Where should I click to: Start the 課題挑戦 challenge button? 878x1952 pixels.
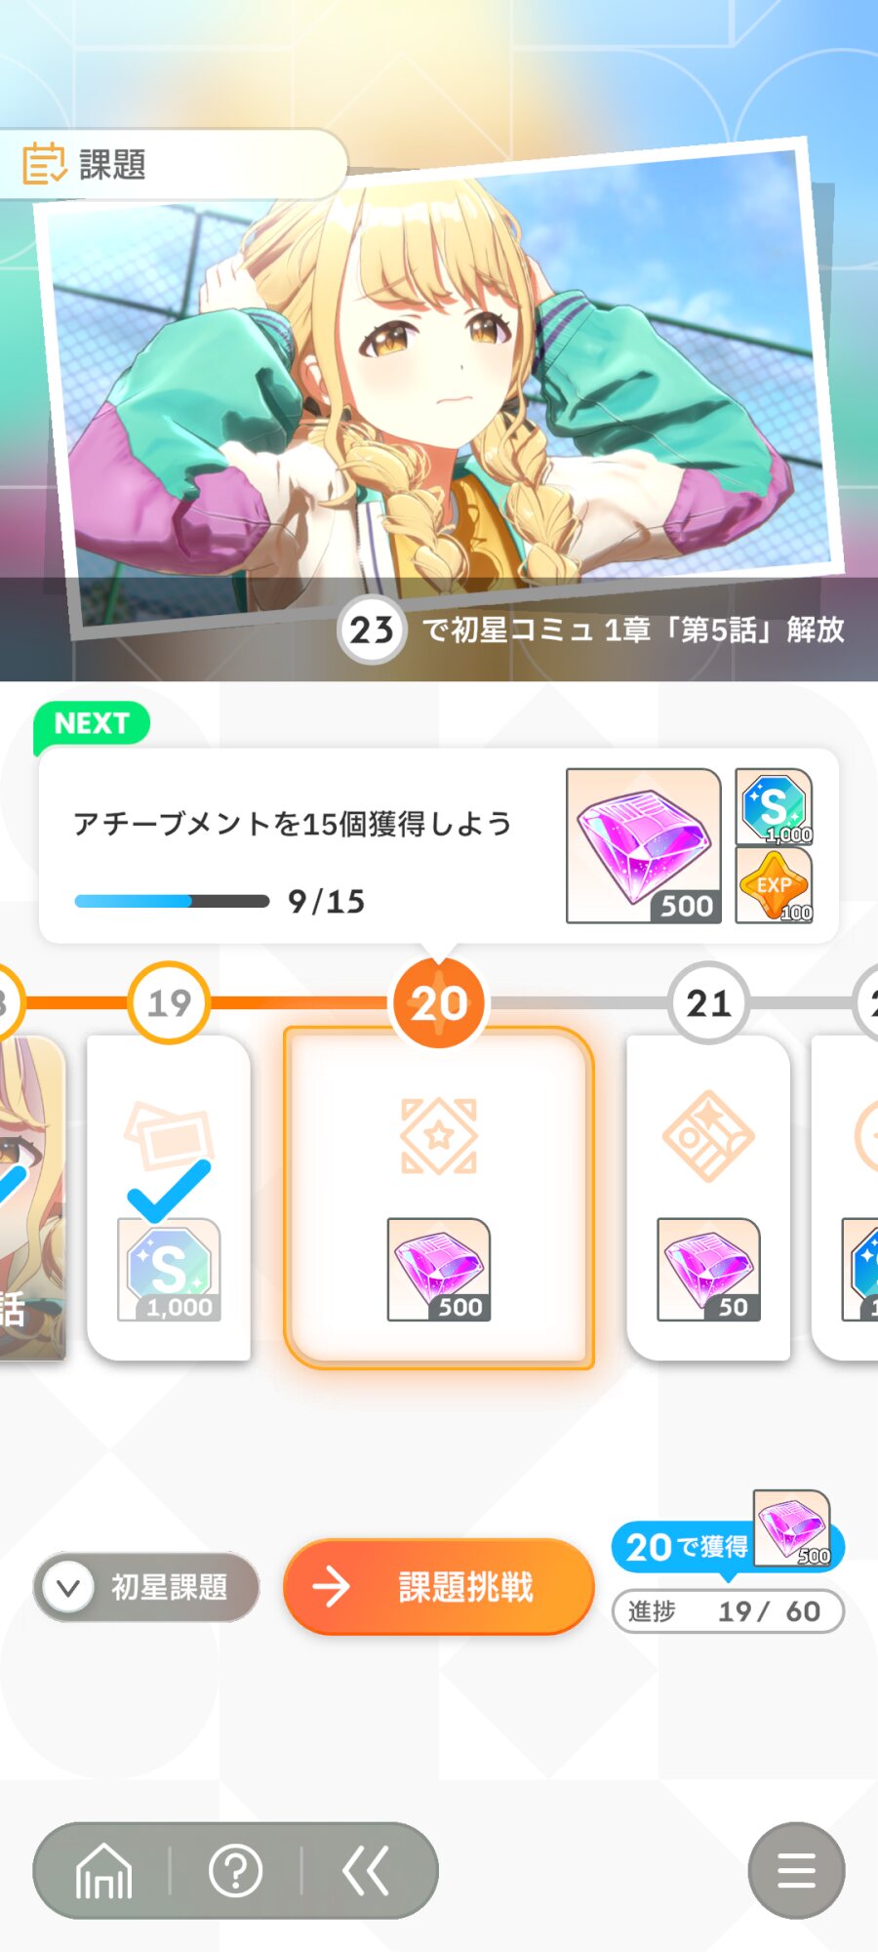(x=439, y=1587)
